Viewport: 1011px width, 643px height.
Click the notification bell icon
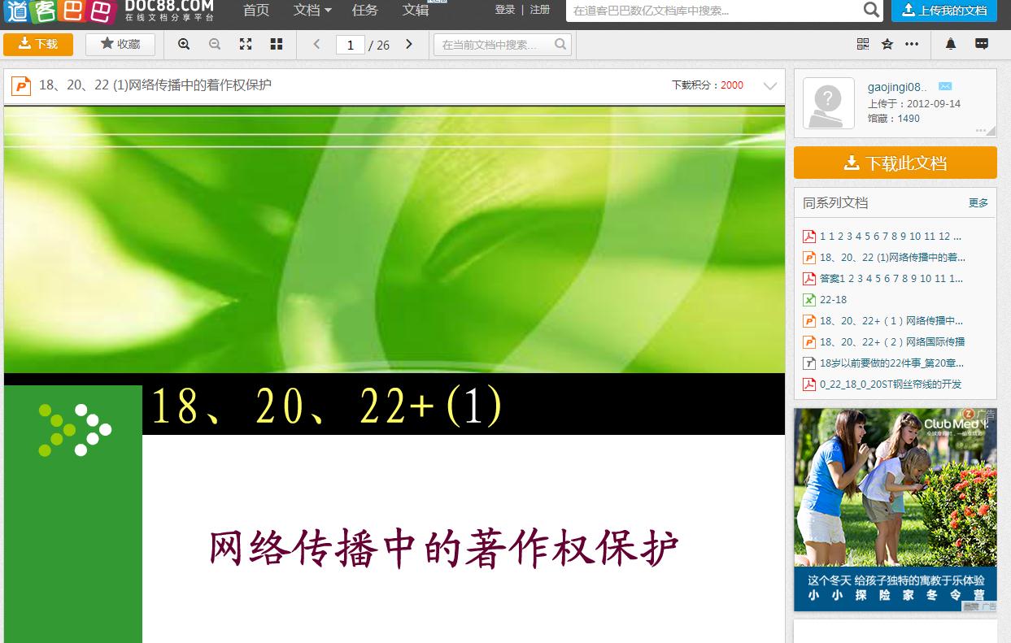[951, 44]
